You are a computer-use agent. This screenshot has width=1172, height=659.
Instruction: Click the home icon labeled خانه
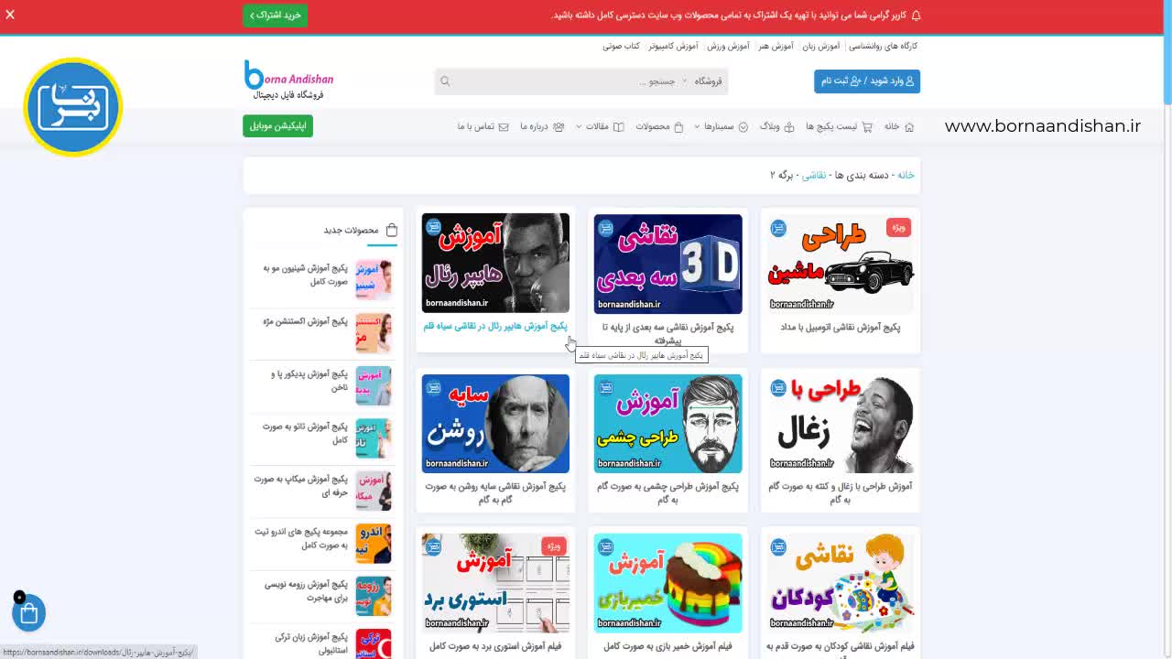[909, 126]
